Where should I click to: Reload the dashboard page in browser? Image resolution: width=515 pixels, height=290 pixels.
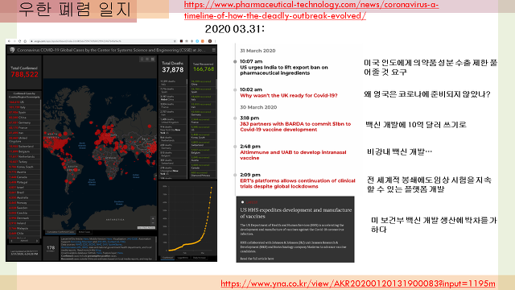coord(19,41)
